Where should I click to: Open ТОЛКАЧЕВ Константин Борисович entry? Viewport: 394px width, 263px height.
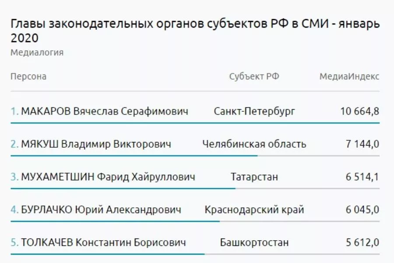[103, 242]
